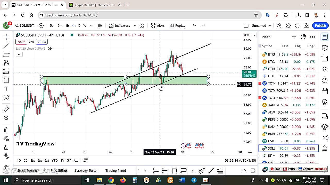Select the rectangle shapes tool
The height and width of the screenshot is (185, 330).
coord(6,80)
